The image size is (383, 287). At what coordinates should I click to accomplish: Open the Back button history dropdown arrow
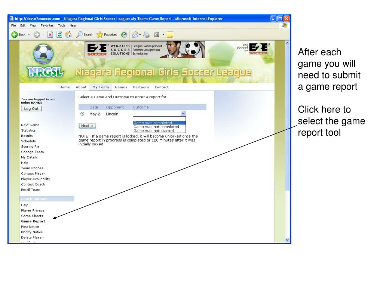(29, 35)
